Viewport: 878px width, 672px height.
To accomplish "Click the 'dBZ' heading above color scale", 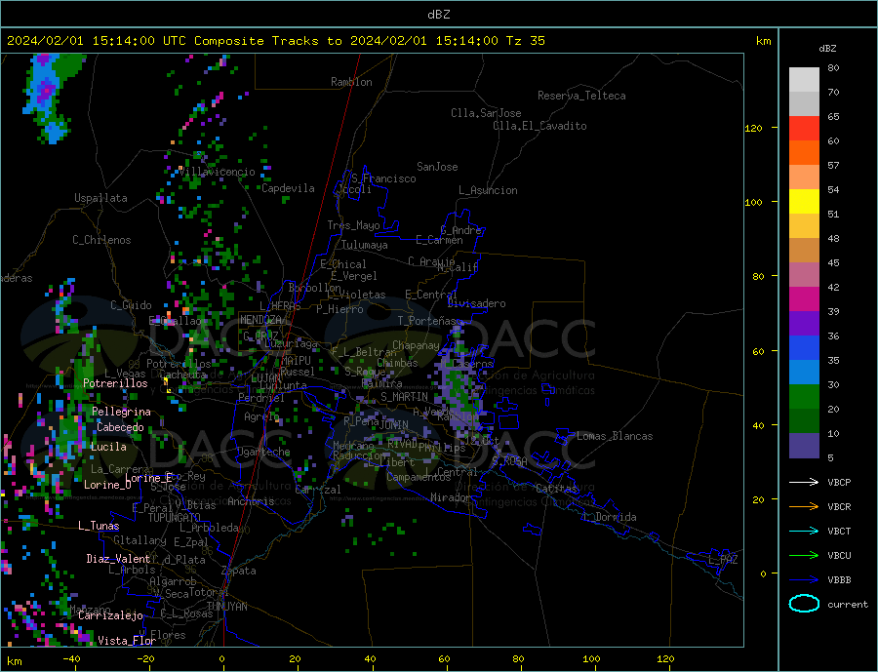I will click(827, 49).
